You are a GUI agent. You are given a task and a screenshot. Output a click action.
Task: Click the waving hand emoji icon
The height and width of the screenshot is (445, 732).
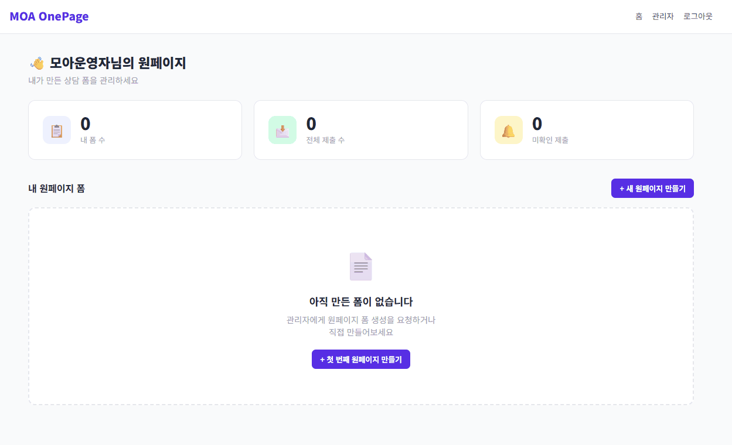click(37, 63)
